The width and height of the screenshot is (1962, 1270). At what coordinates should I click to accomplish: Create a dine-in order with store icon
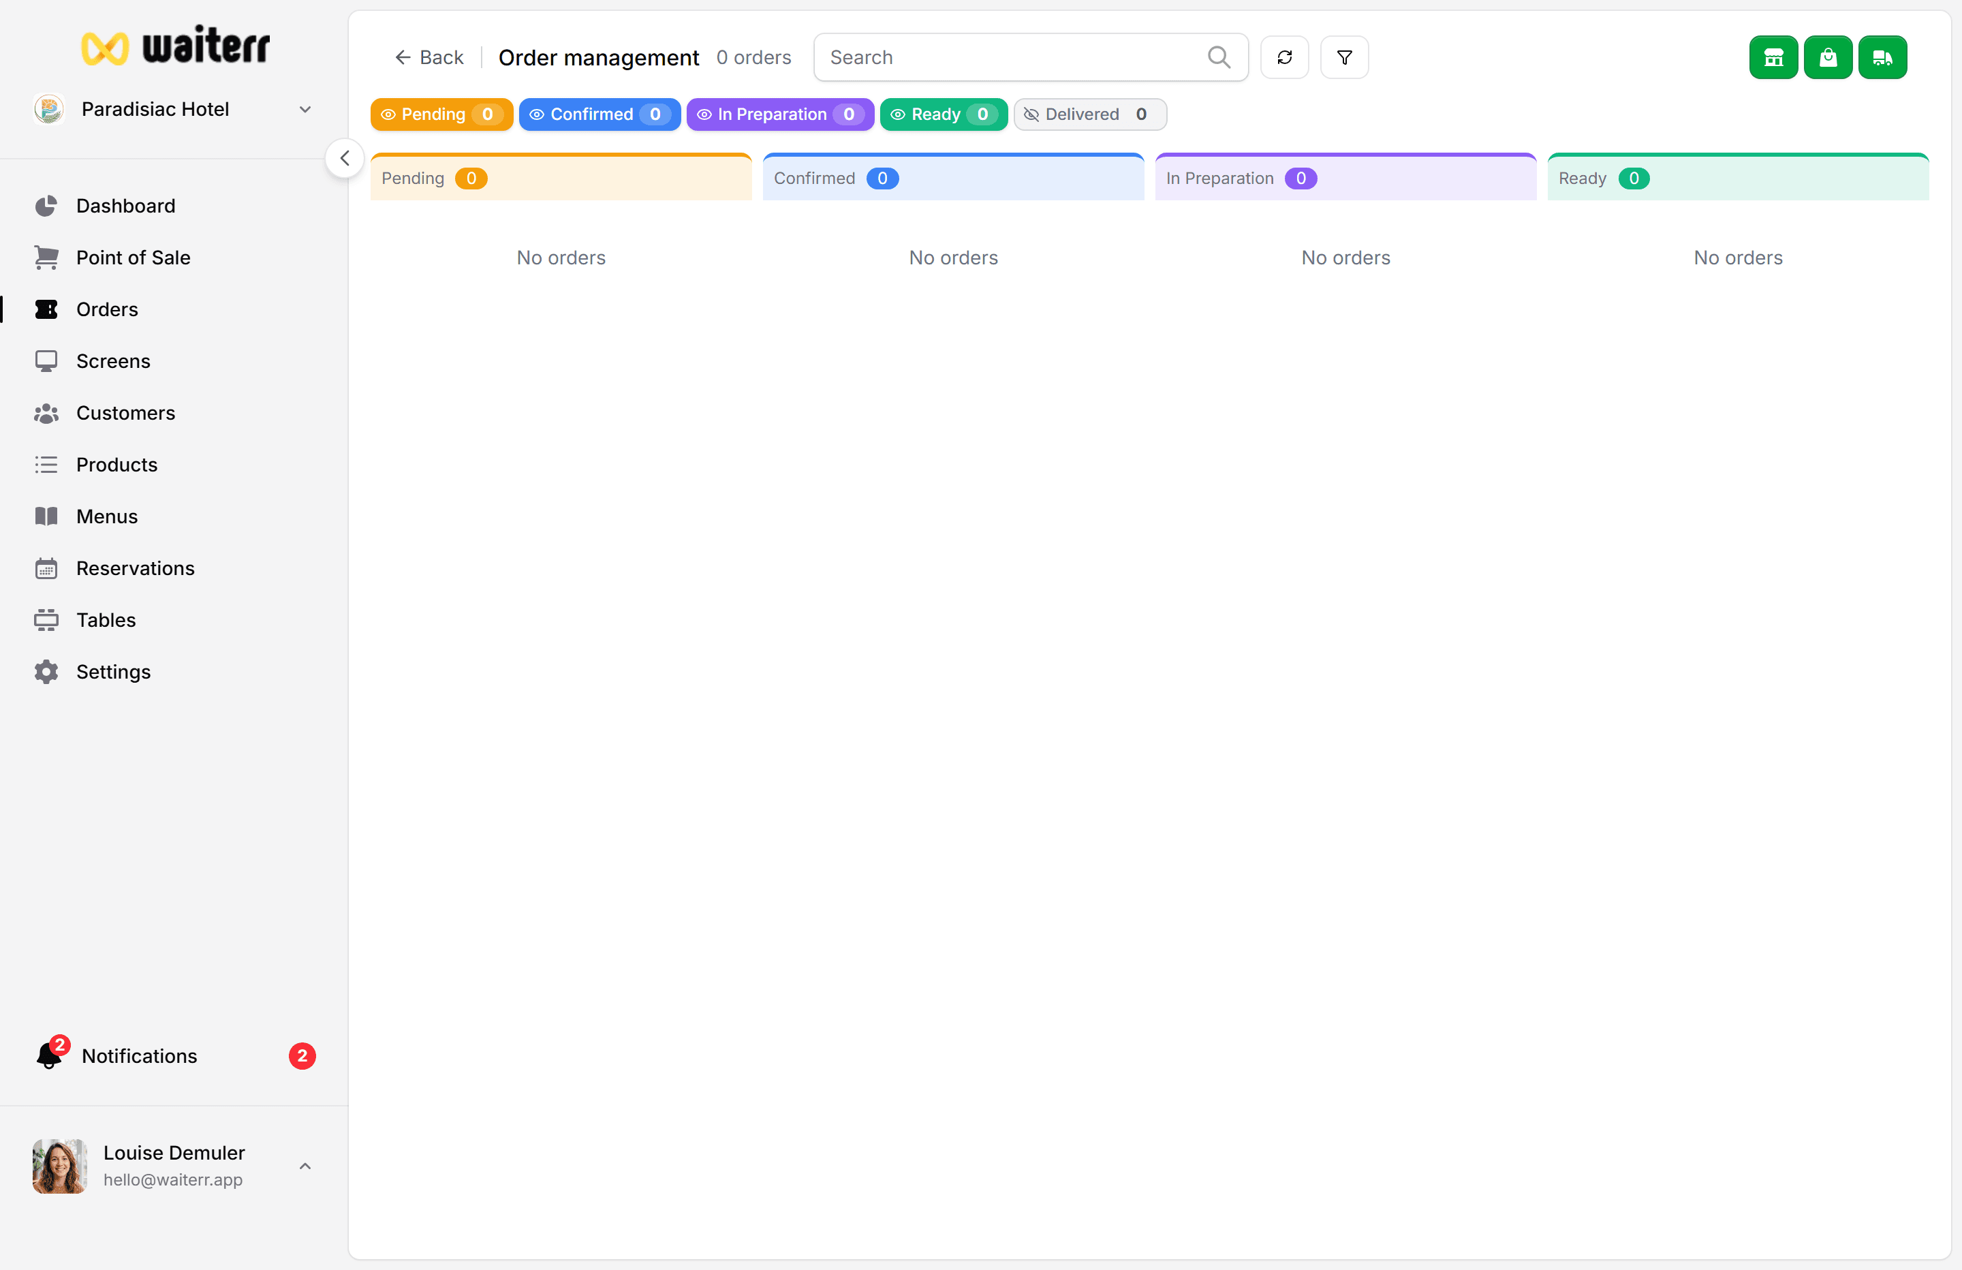click(x=1773, y=57)
